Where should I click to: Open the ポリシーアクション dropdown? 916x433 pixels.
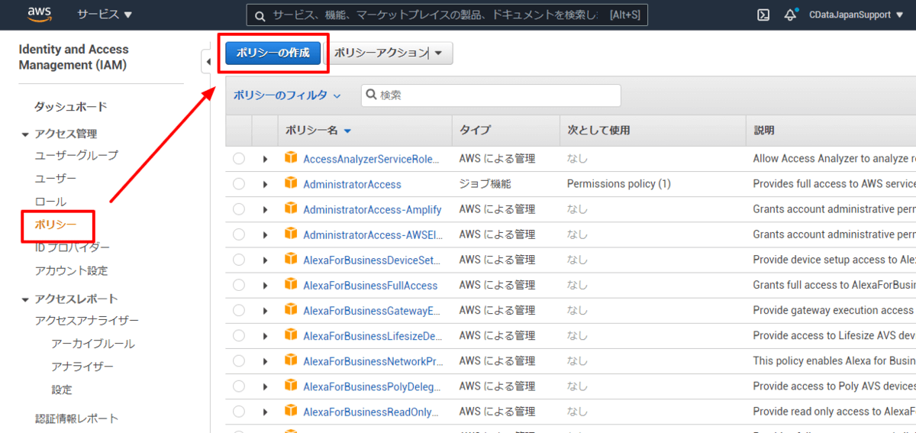(391, 53)
